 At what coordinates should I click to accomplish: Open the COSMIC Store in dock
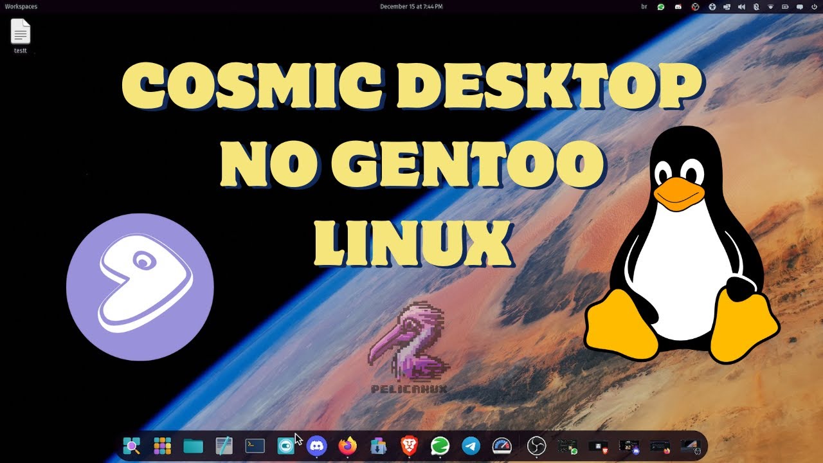point(378,445)
